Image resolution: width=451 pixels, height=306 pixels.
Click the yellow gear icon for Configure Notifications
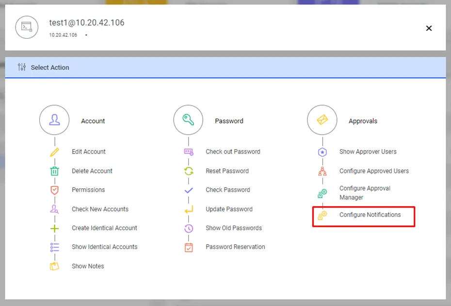322,215
